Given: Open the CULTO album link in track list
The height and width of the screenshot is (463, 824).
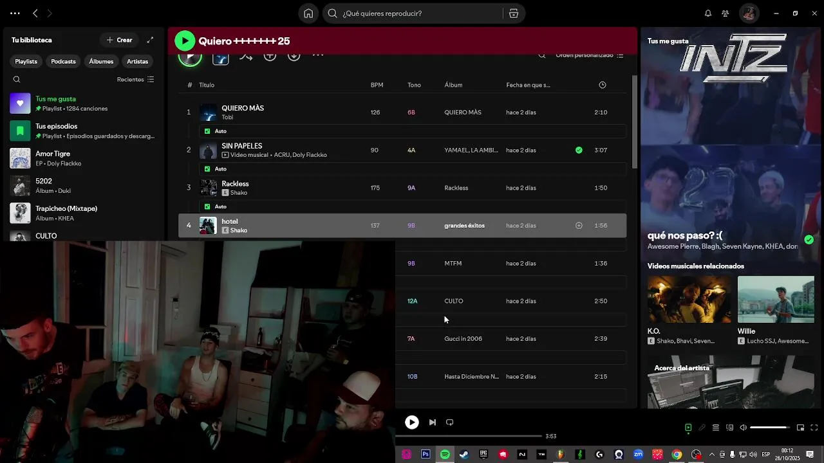Looking at the screenshot, I should (454, 301).
